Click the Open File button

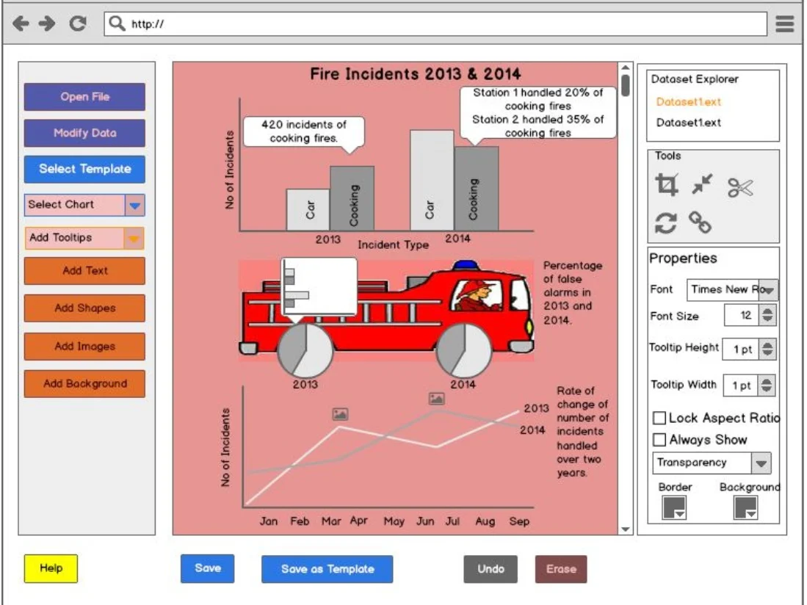point(84,97)
